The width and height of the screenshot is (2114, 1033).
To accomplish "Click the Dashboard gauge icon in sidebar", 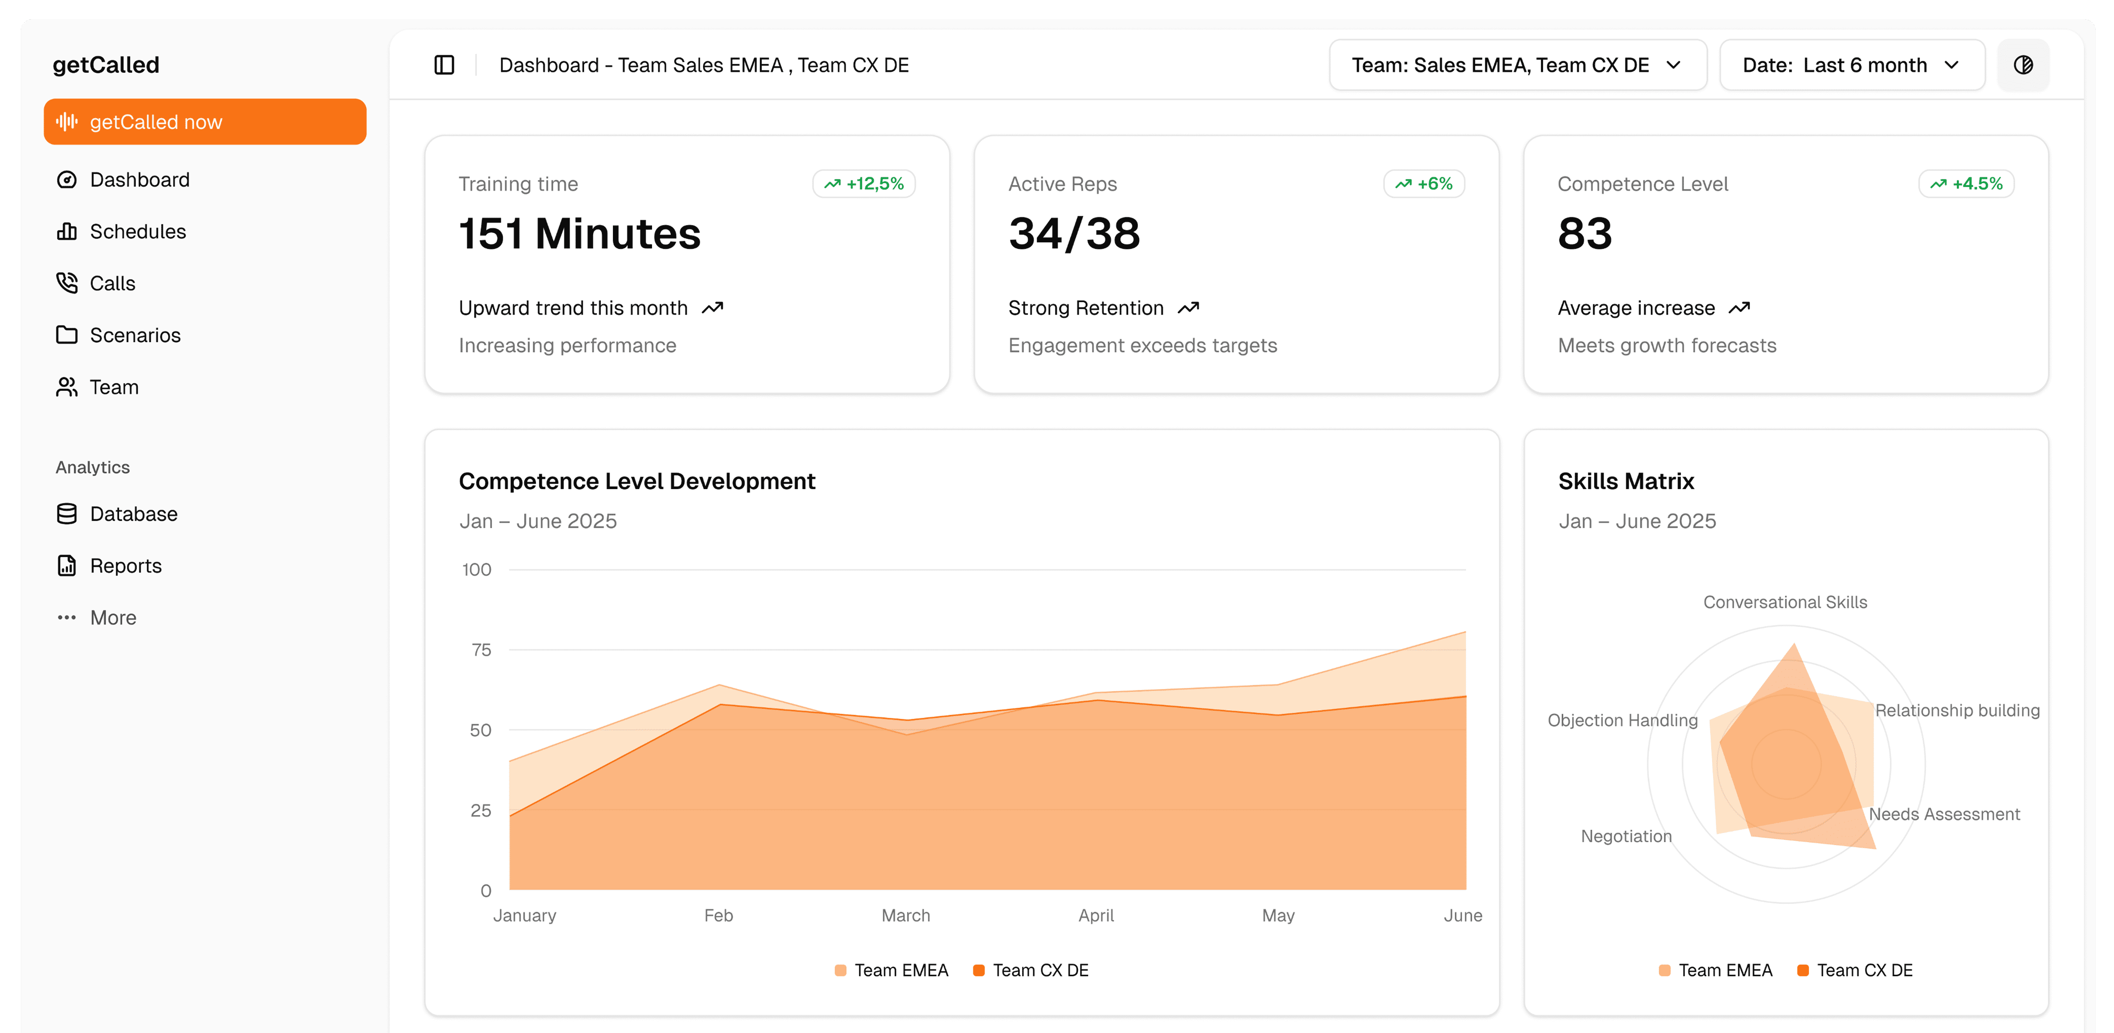I will (66, 180).
